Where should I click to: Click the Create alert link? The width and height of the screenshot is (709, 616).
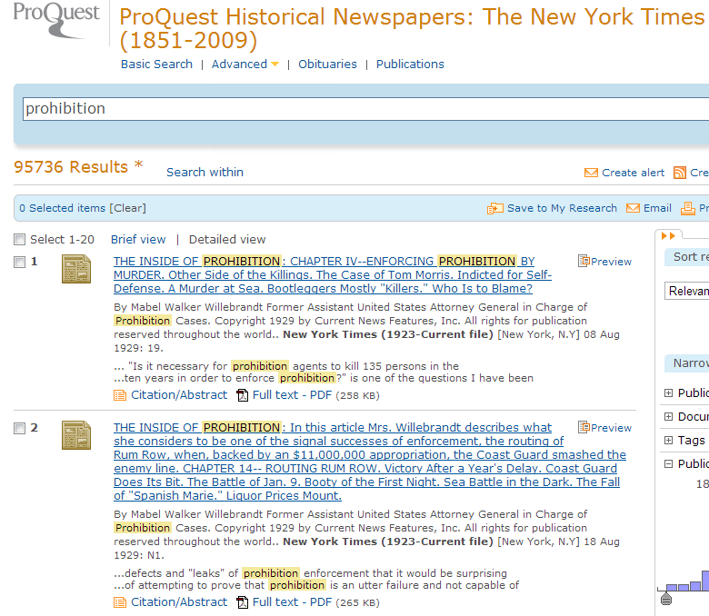pos(633,173)
